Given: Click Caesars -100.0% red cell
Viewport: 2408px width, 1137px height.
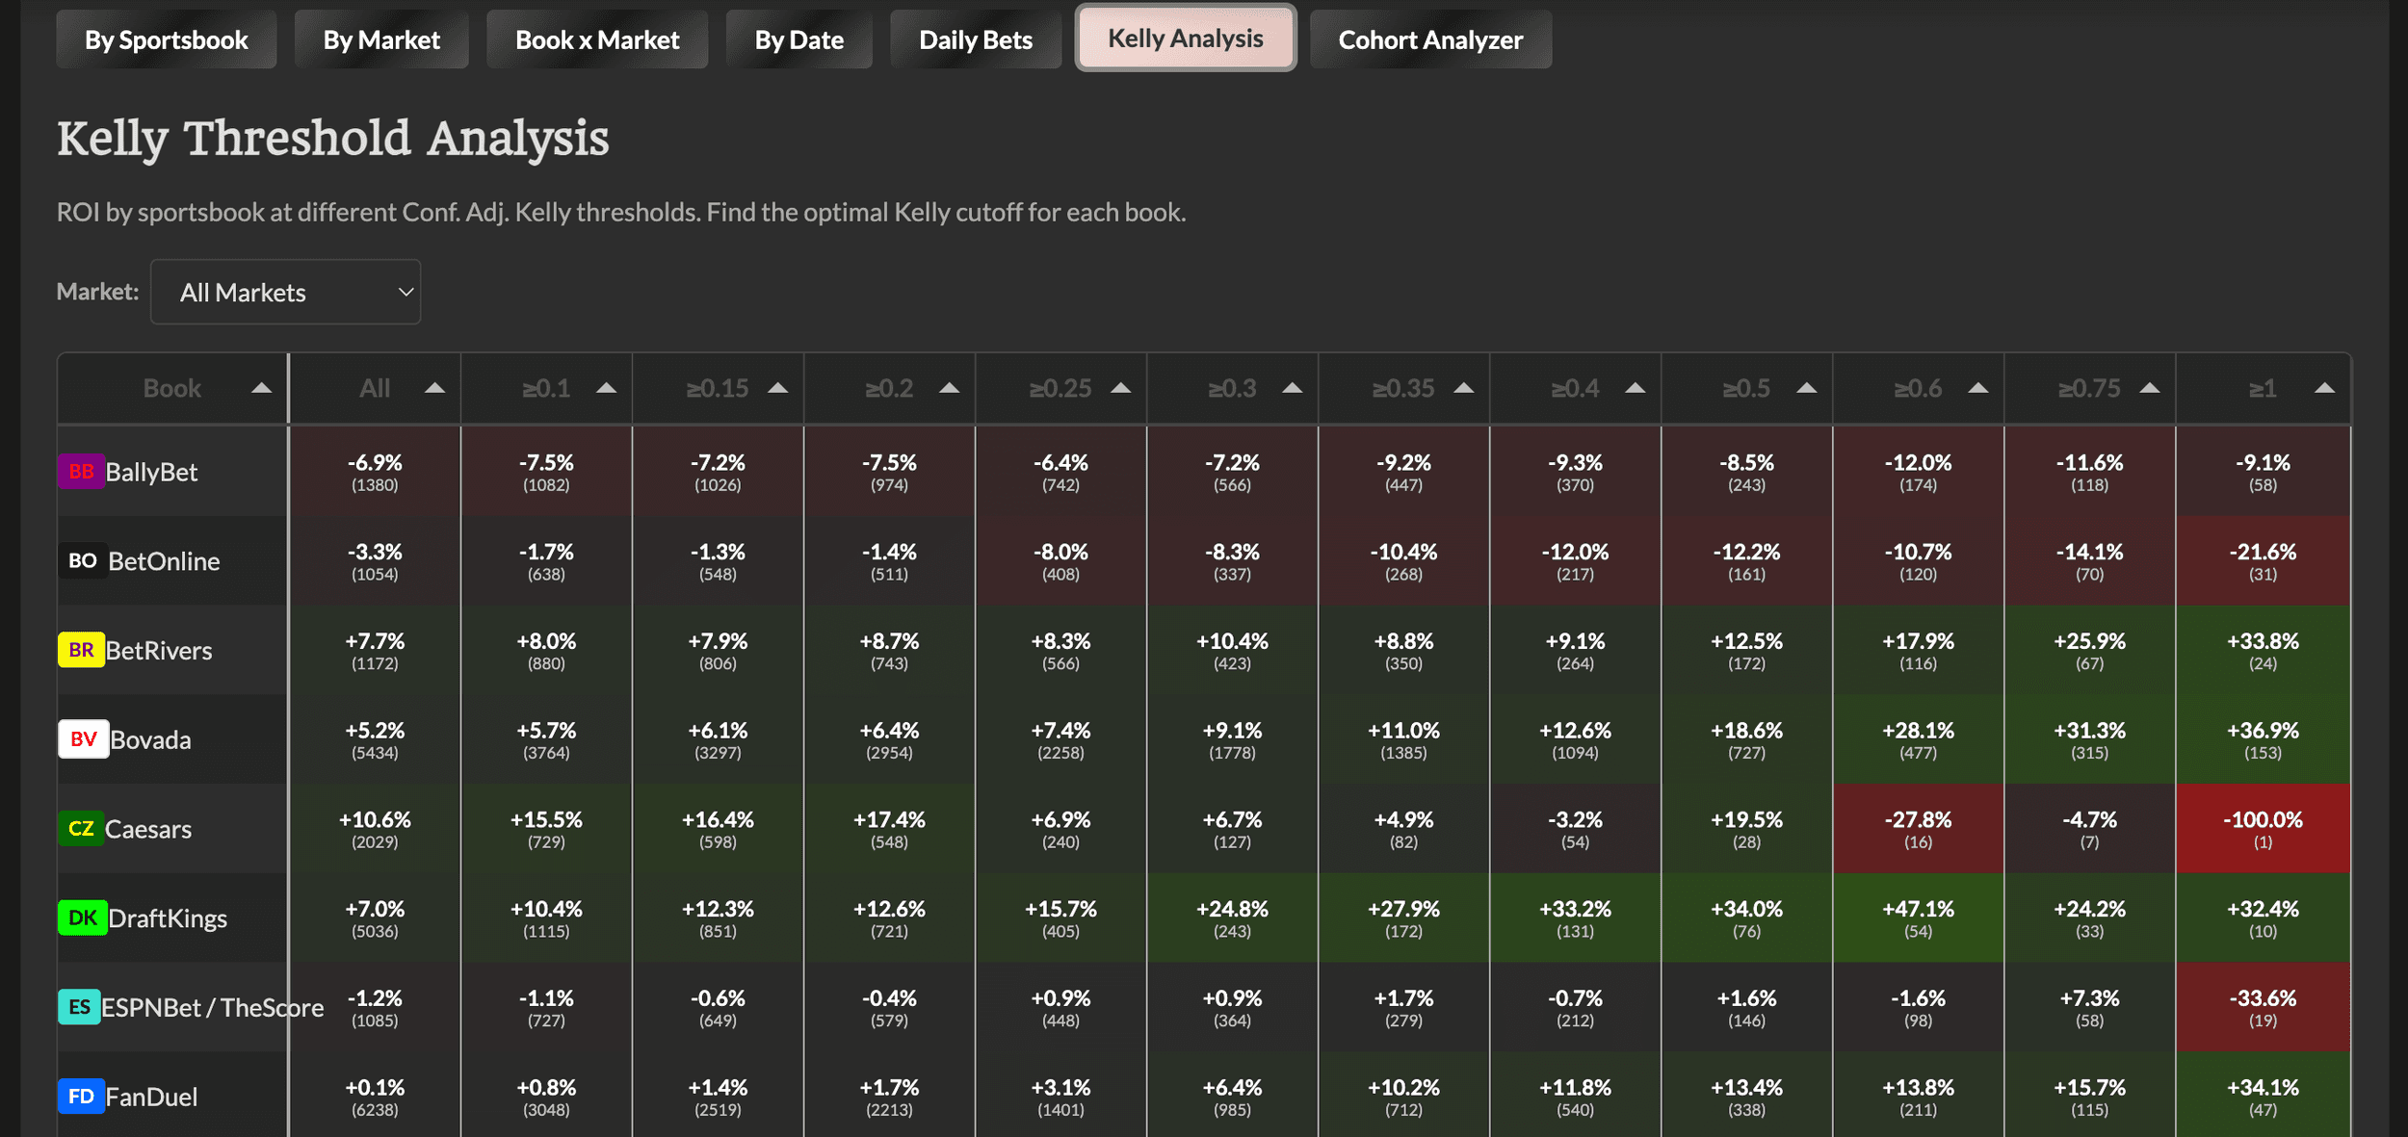Looking at the screenshot, I should tap(2262, 829).
